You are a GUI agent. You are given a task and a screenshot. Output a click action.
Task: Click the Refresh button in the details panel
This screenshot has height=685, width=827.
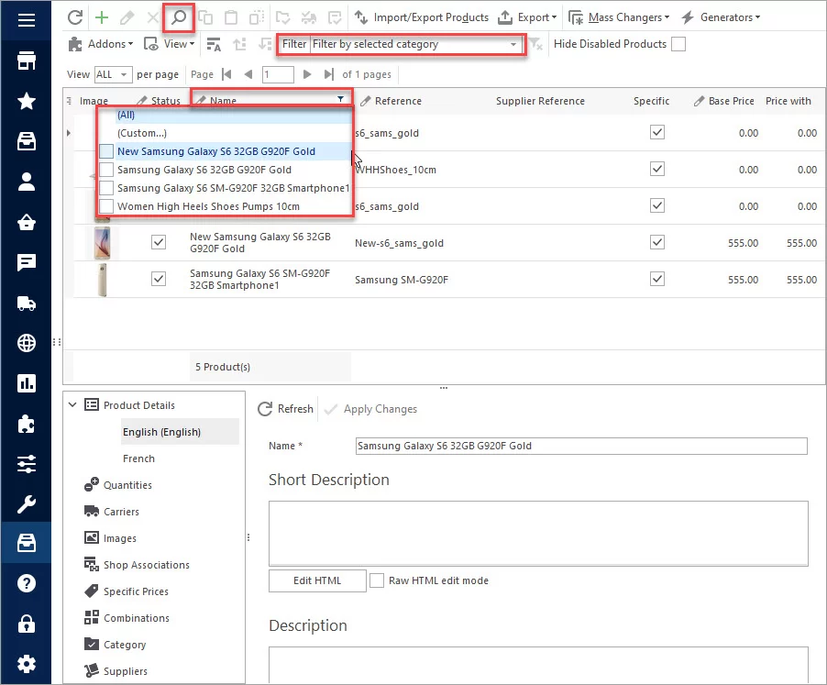[x=285, y=409]
